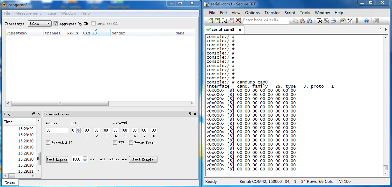The height and width of the screenshot is (187, 392).
Task: Open the Tools menu in SecureCRT
Action: pos(305,13)
